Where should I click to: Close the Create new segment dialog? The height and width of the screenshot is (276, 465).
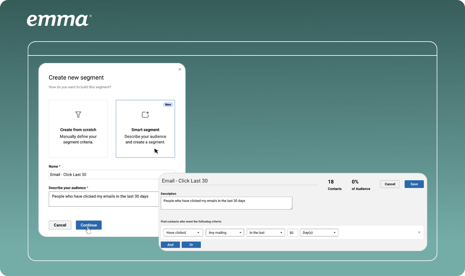(180, 69)
